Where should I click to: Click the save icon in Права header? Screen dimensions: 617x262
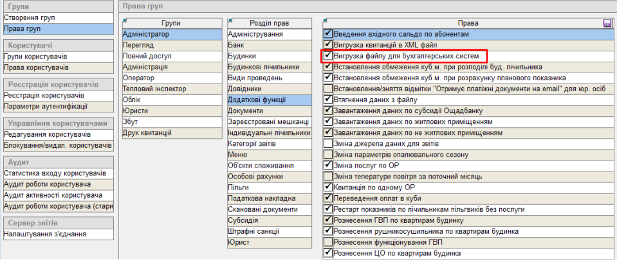[x=607, y=23]
